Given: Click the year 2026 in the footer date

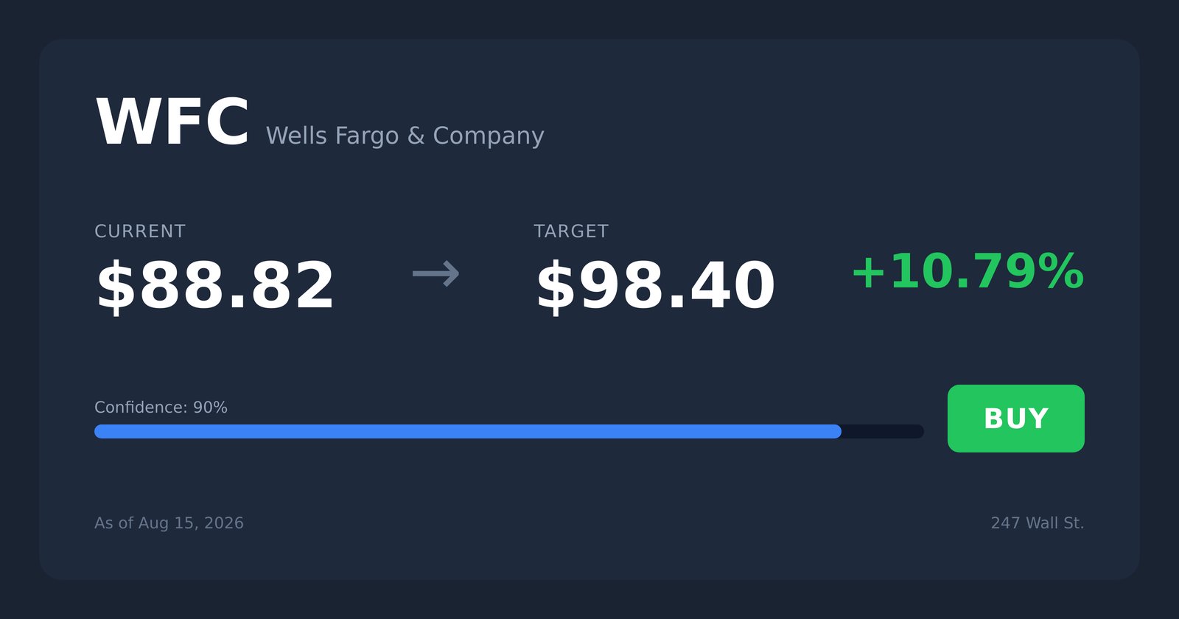Looking at the screenshot, I should point(224,523).
